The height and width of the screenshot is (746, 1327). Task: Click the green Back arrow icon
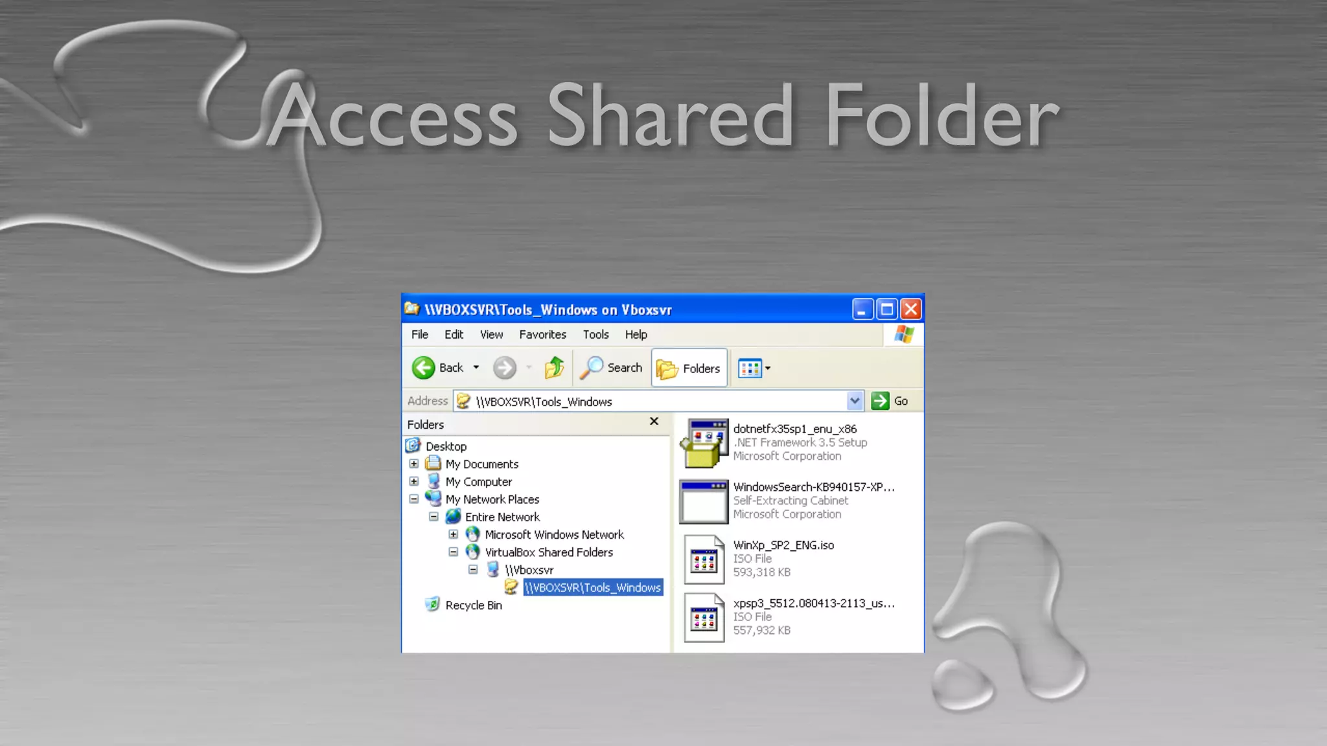tap(423, 368)
